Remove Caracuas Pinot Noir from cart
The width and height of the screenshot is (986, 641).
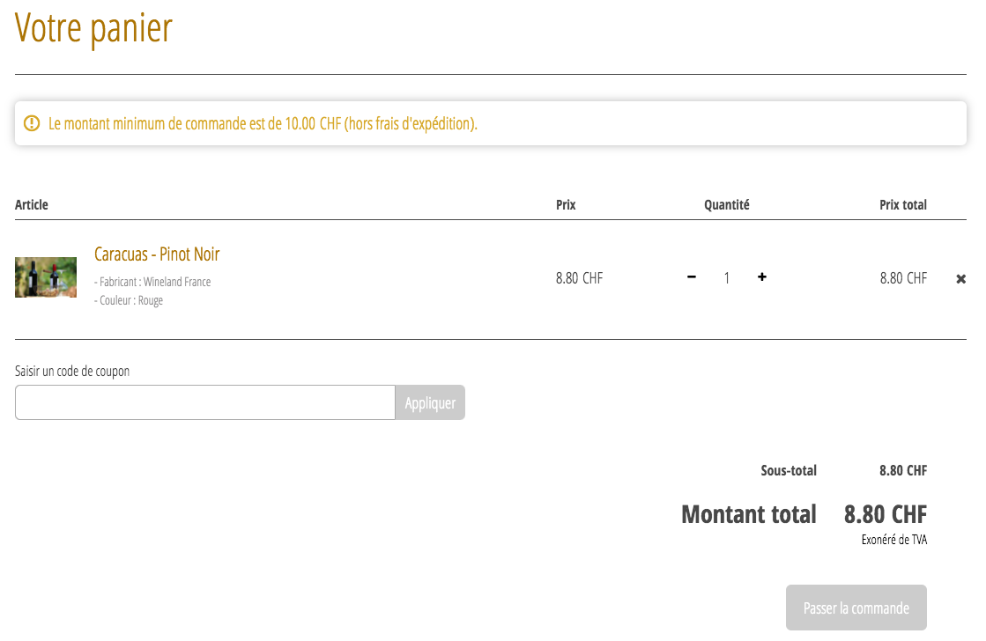pyautogui.click(x=960, y=279)
